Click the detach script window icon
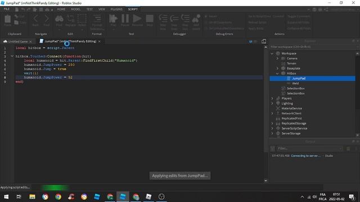The height and width of the screenshot is (202, 360). pyautogui.click(x=264, y=41)
